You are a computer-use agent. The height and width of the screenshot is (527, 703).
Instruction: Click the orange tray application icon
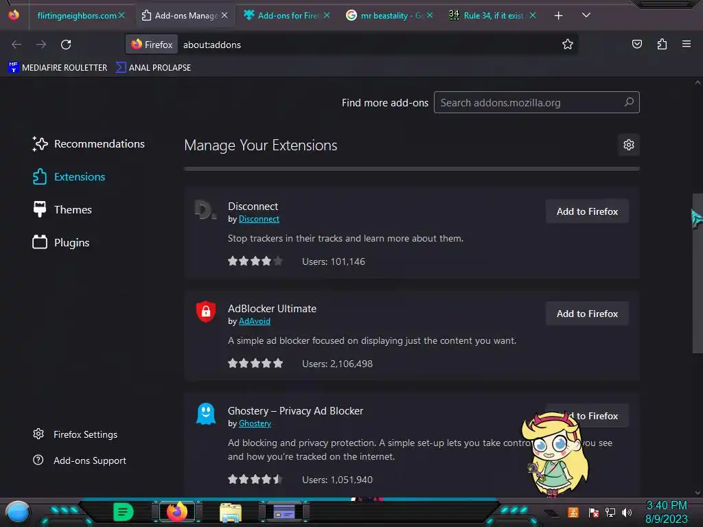573,512
